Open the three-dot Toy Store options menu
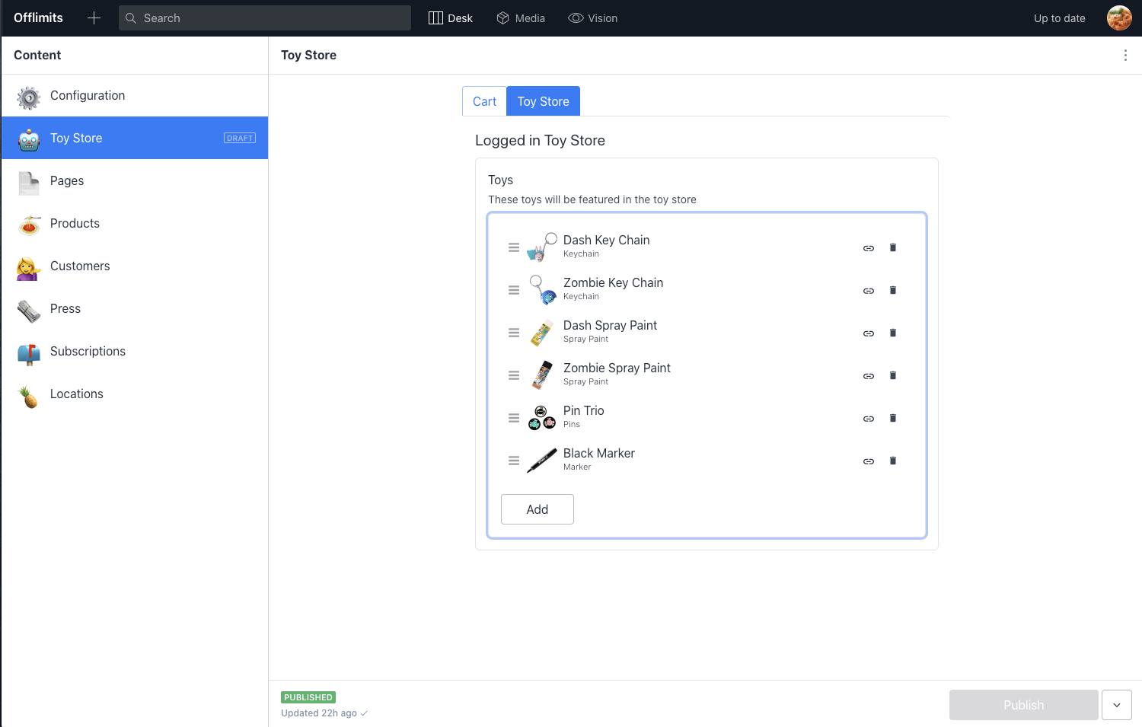 pyautogui.click(x=1125, y=56)
